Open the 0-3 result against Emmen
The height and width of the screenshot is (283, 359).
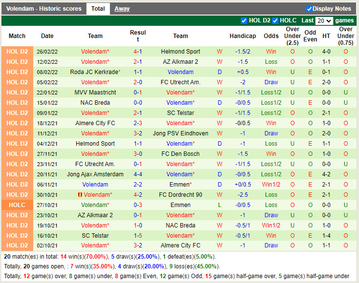pyautogui.click(x=138, y=205)
